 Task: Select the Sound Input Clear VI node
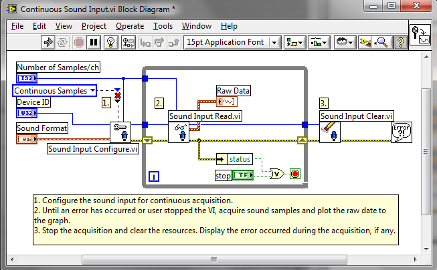330,132
